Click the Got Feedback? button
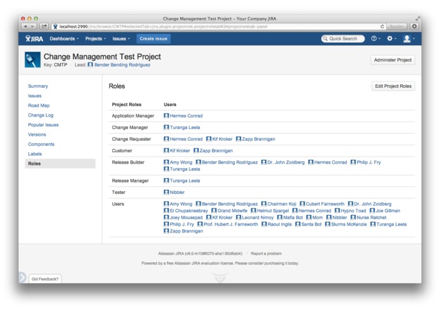This screenshot has height=312, width=440. tap(45, 279)
